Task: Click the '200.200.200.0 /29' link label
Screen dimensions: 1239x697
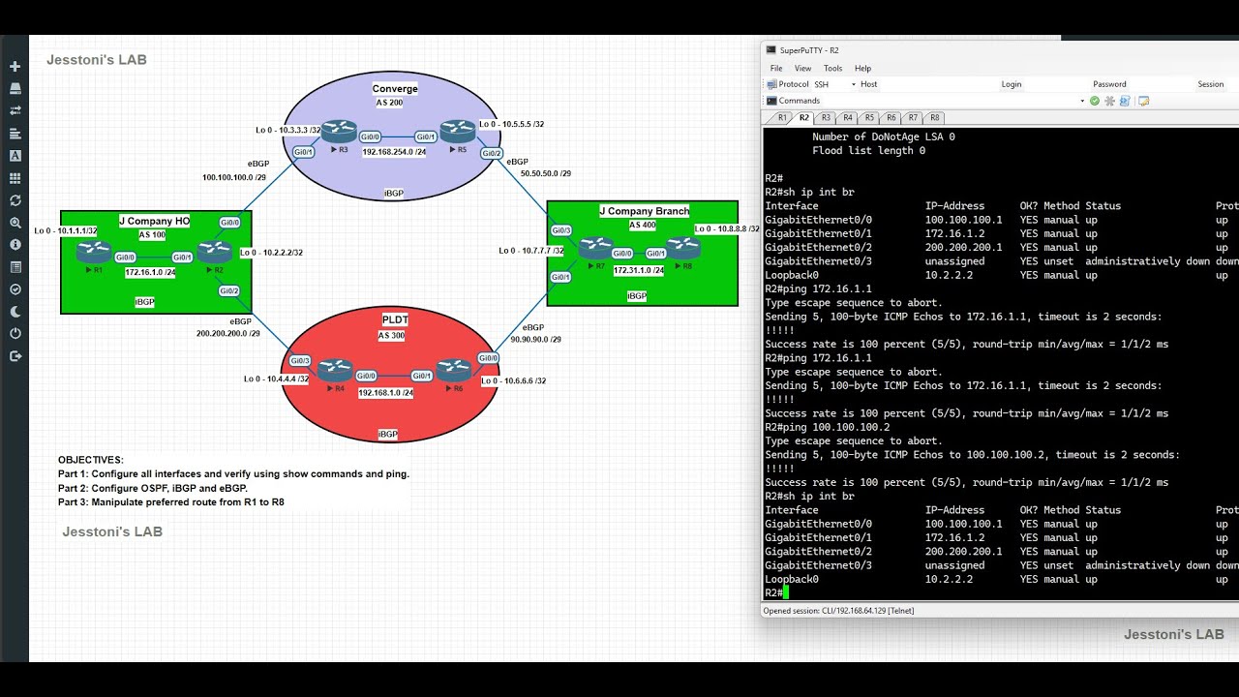Action: click(x=228, y=333)
